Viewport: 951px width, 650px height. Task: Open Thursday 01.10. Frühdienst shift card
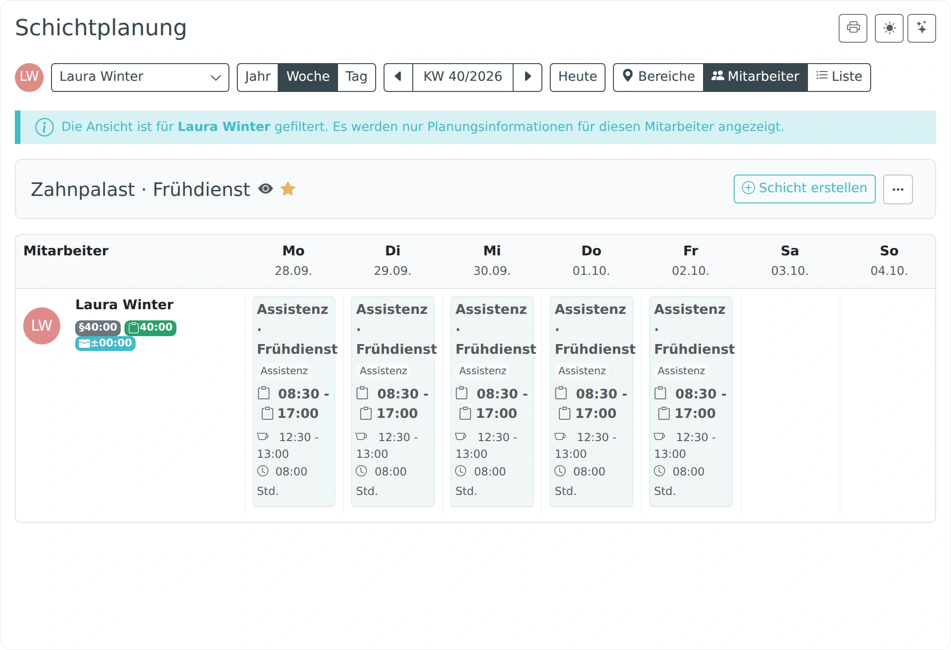click(592, 402)
